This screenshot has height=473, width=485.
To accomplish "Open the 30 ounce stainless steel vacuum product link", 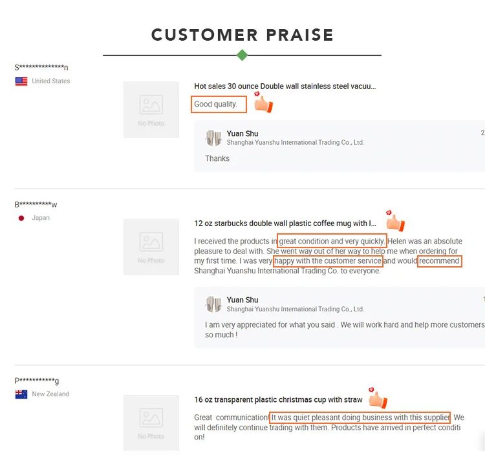I will coord(285,86).
